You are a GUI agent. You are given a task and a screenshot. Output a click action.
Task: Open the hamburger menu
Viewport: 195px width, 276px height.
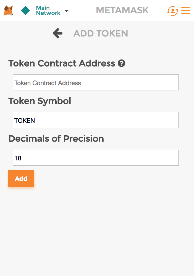(186, 11)
